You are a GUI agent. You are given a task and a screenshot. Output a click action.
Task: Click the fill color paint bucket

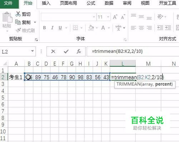point(91,28)
